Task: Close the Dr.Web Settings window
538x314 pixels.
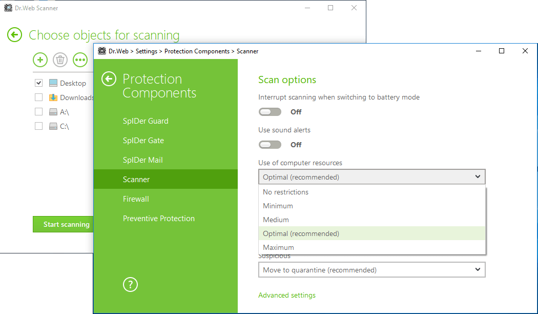Action: pyautogui.click(x=525, y=51)
